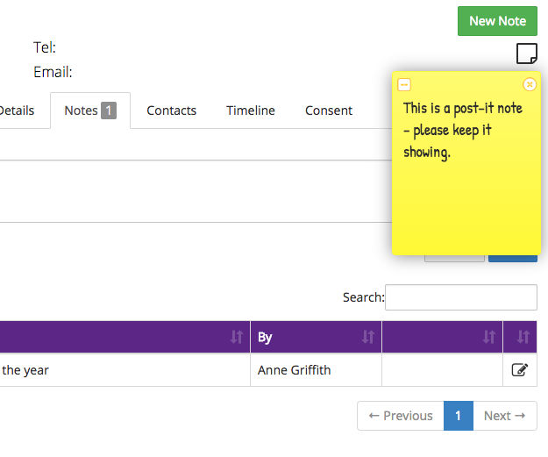This screenshot has width=548, height=457.
Task: Go to the Next page
Action: pyautogui.click(x=505, y=416)
